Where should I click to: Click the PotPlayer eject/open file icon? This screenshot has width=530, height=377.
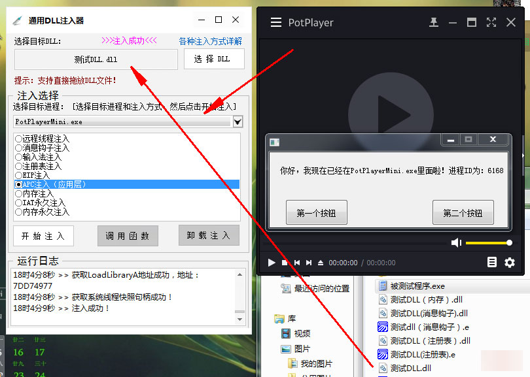coord(321,263)
